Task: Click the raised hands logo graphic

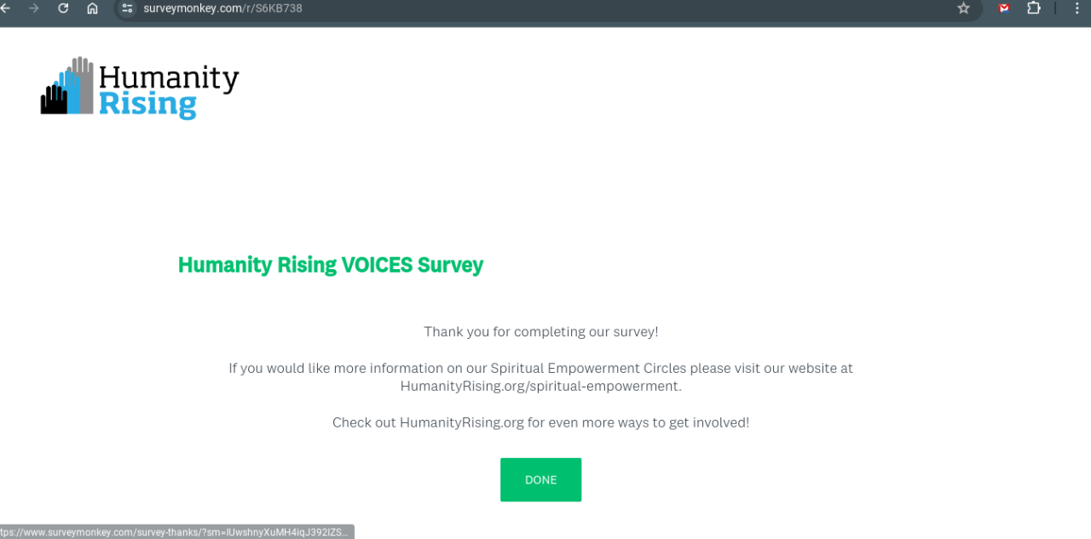Action: pyautogui.click(x=67, y=86)
